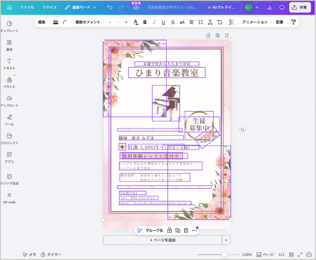Lock selection in floating toolbar
This screenshot has height=260, width=316.
169,230
